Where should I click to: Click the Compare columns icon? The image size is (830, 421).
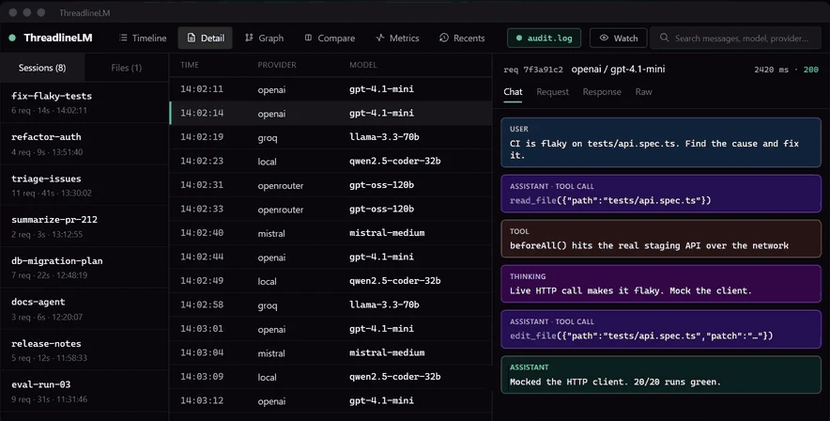pos(308,39)
